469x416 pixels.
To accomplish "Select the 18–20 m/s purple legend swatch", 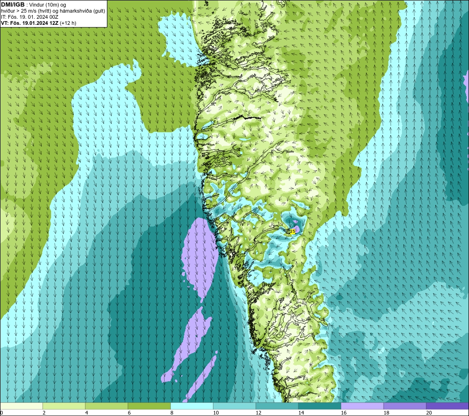I will click(x=405, y=406).
